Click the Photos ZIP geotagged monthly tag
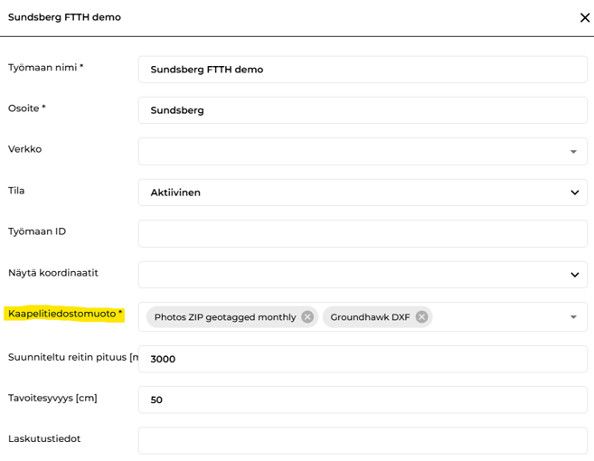The width and height of the screenshot is (594, 461). pos(225,317)
